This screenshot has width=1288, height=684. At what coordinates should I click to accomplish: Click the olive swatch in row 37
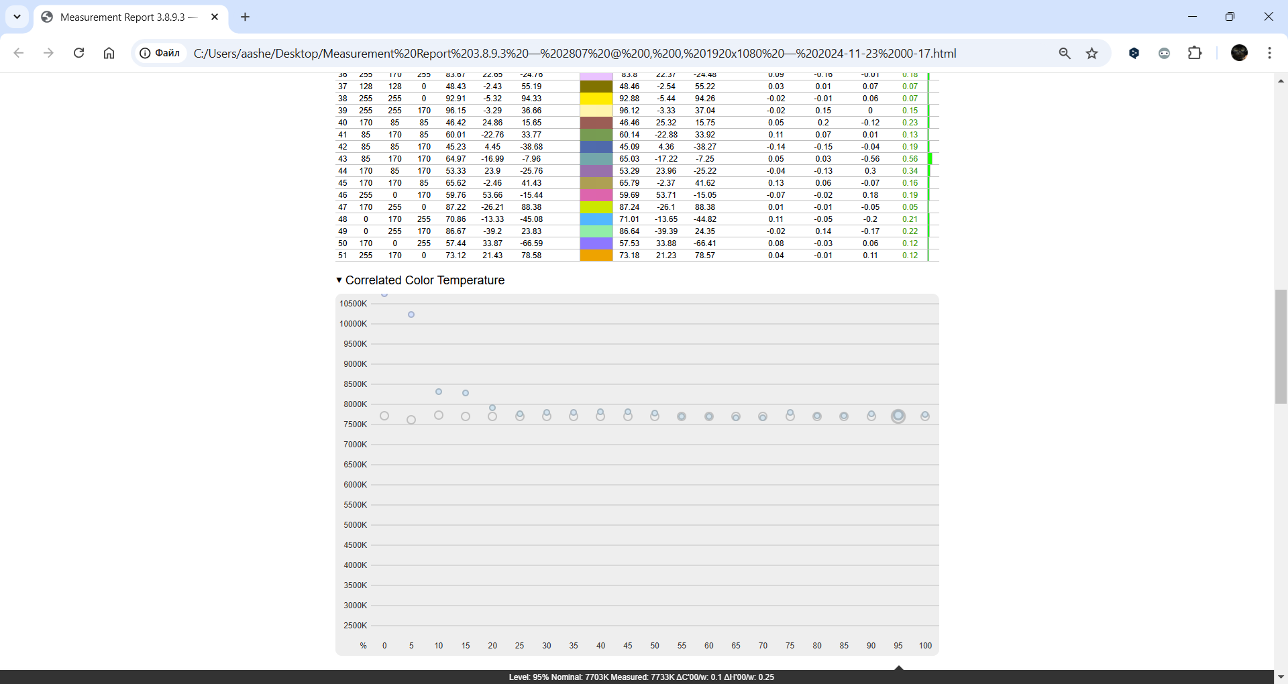pos(596,87)
